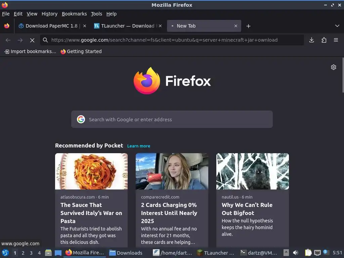
Task: Open the update notifier tray icon
Action: tap(326, 252)
